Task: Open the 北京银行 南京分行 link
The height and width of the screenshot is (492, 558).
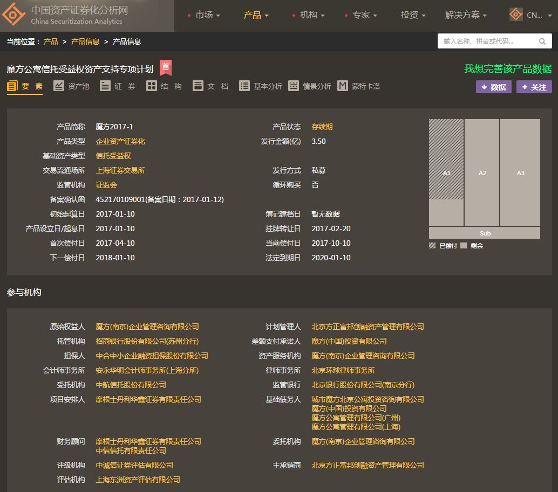Action: (x=363, y=385)
